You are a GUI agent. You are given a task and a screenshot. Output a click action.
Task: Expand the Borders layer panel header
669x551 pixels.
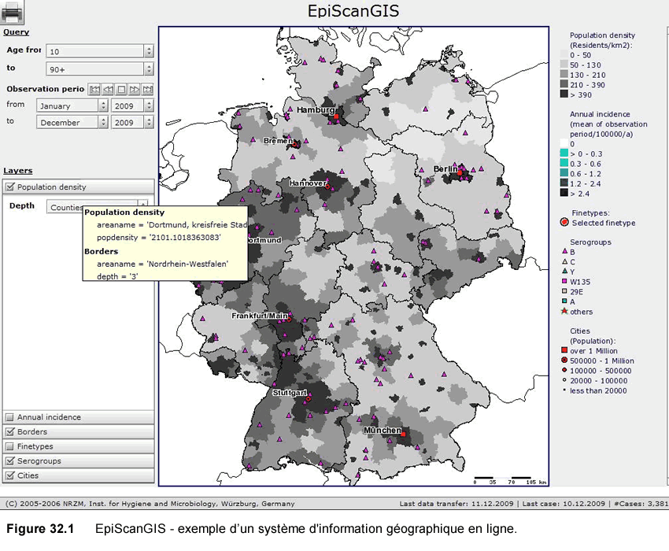coord(79,431)
